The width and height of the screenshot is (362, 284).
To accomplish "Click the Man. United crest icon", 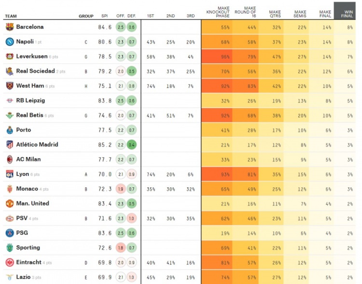I will click(10, 203).
